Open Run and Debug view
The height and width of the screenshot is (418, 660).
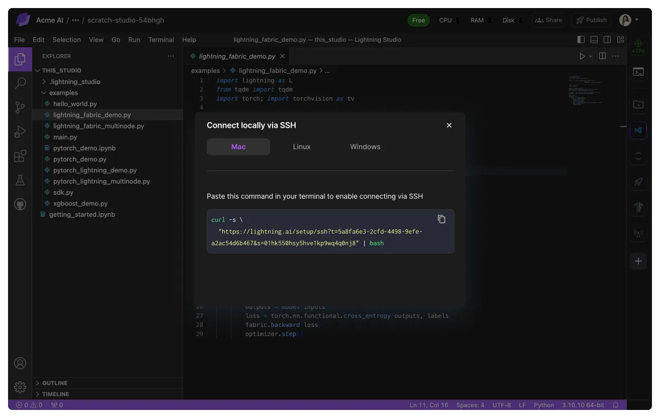[20, 132]
